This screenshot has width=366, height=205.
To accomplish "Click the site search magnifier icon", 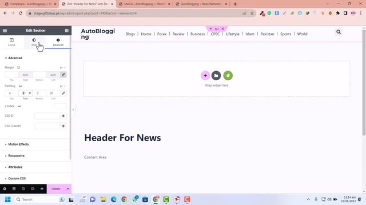I will click(x=339, y=32).
